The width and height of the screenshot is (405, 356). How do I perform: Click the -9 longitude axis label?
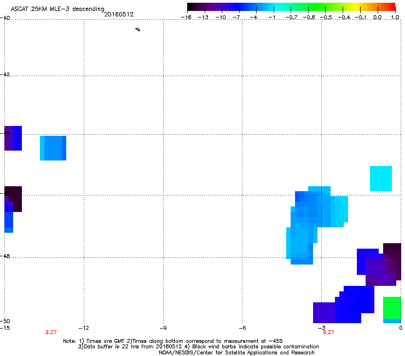tap(163, 328)
